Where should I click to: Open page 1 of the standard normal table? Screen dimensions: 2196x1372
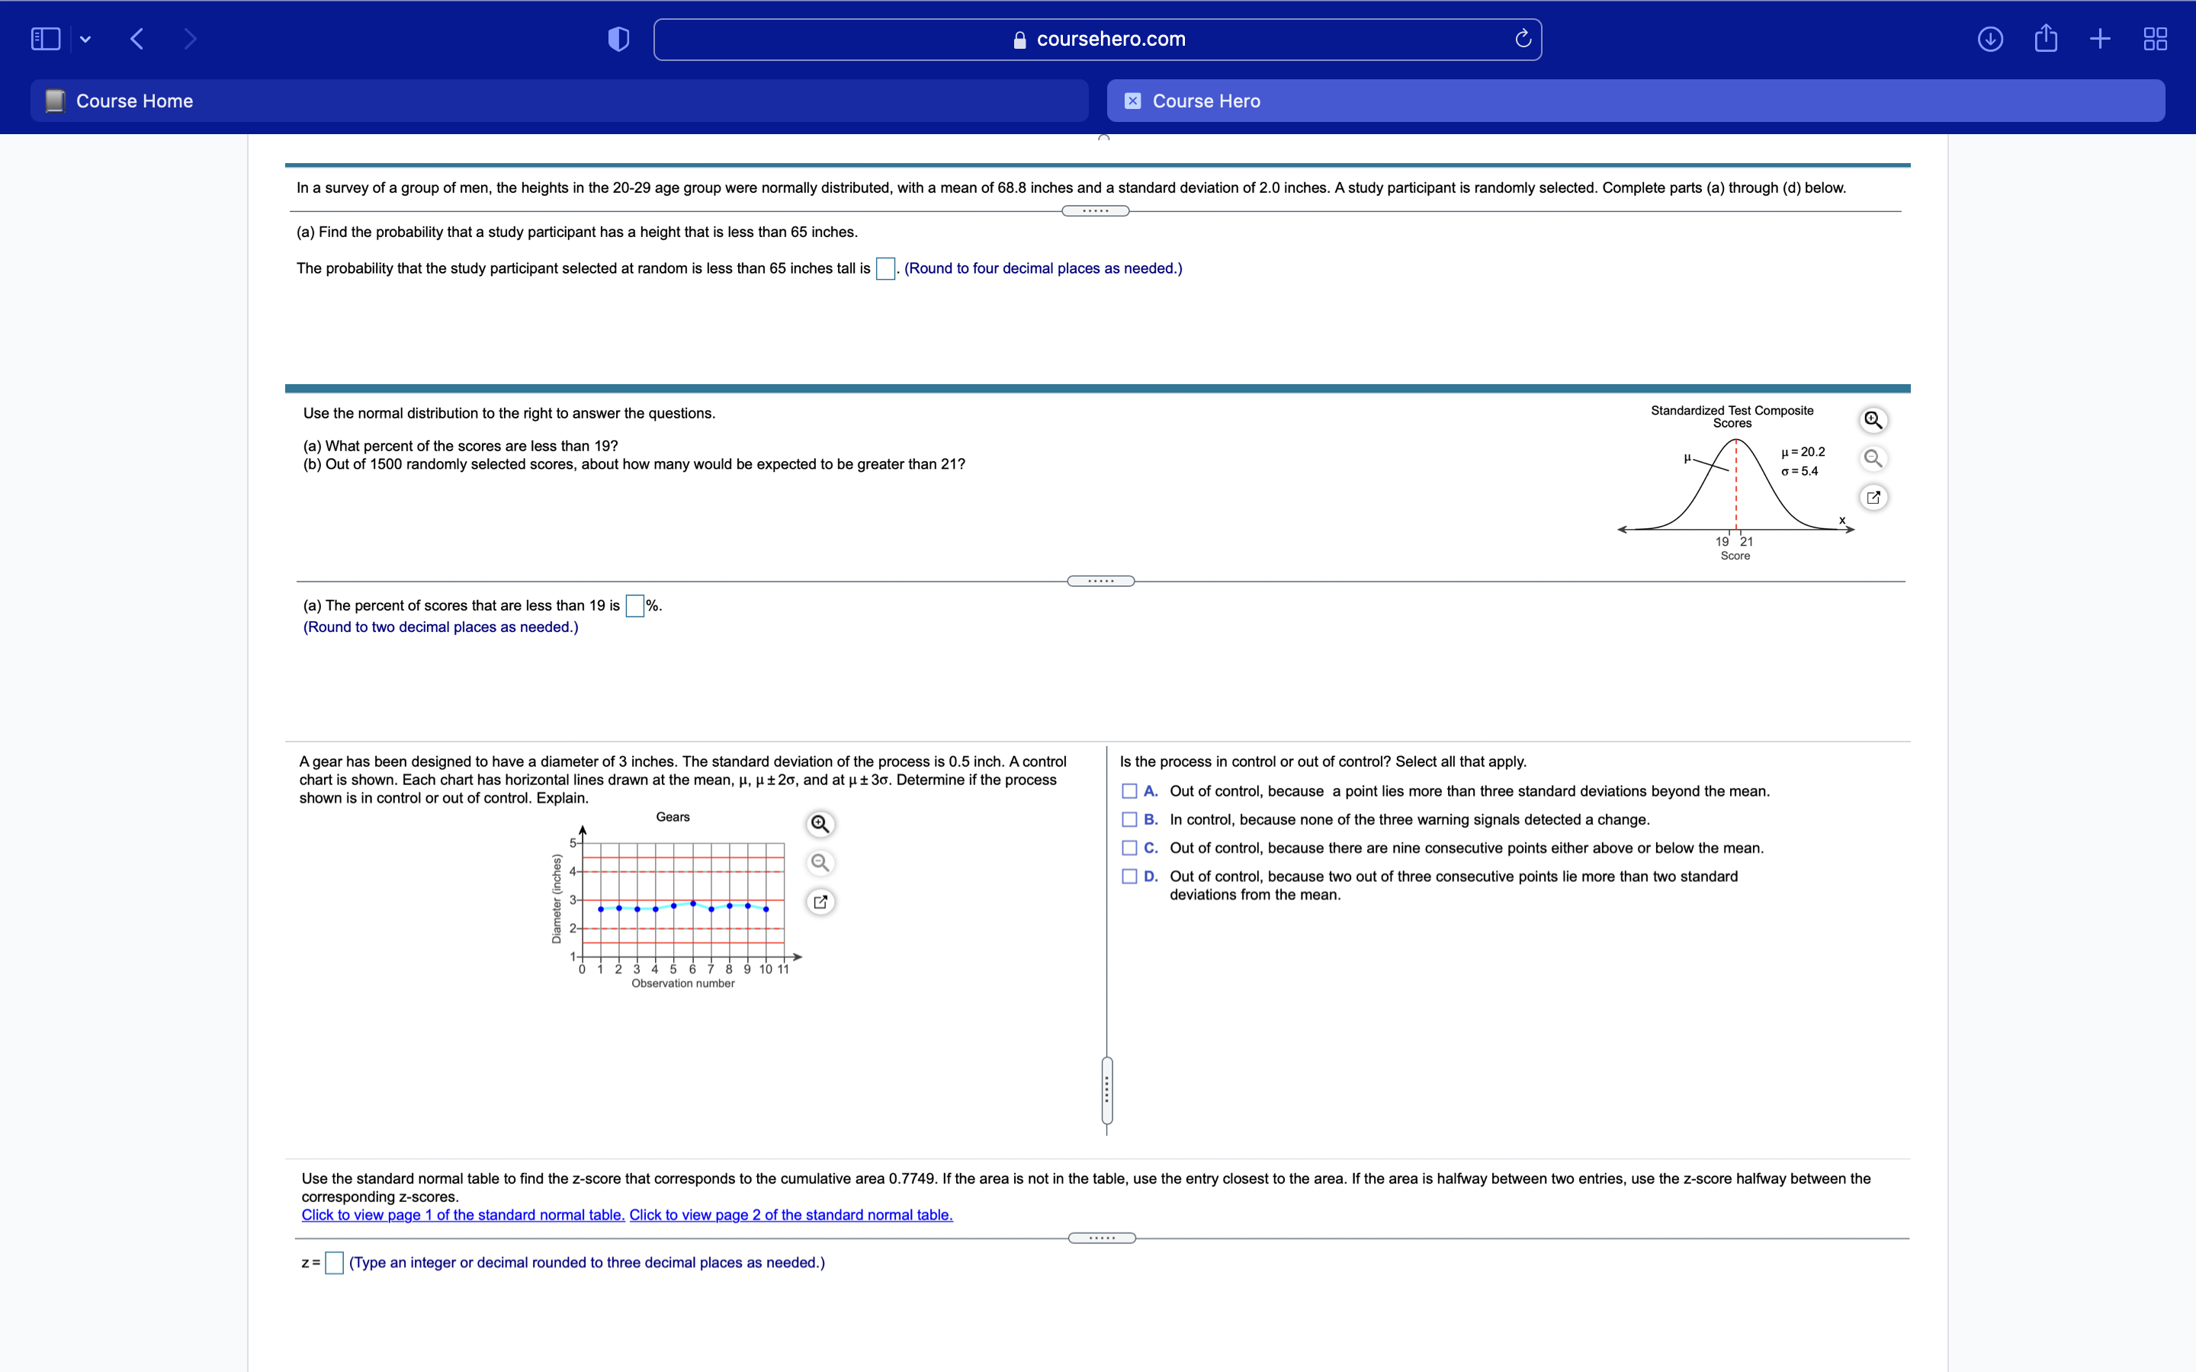tap(462, 1214)
